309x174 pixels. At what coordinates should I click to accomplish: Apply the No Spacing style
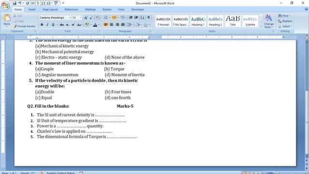coord(181,21)
